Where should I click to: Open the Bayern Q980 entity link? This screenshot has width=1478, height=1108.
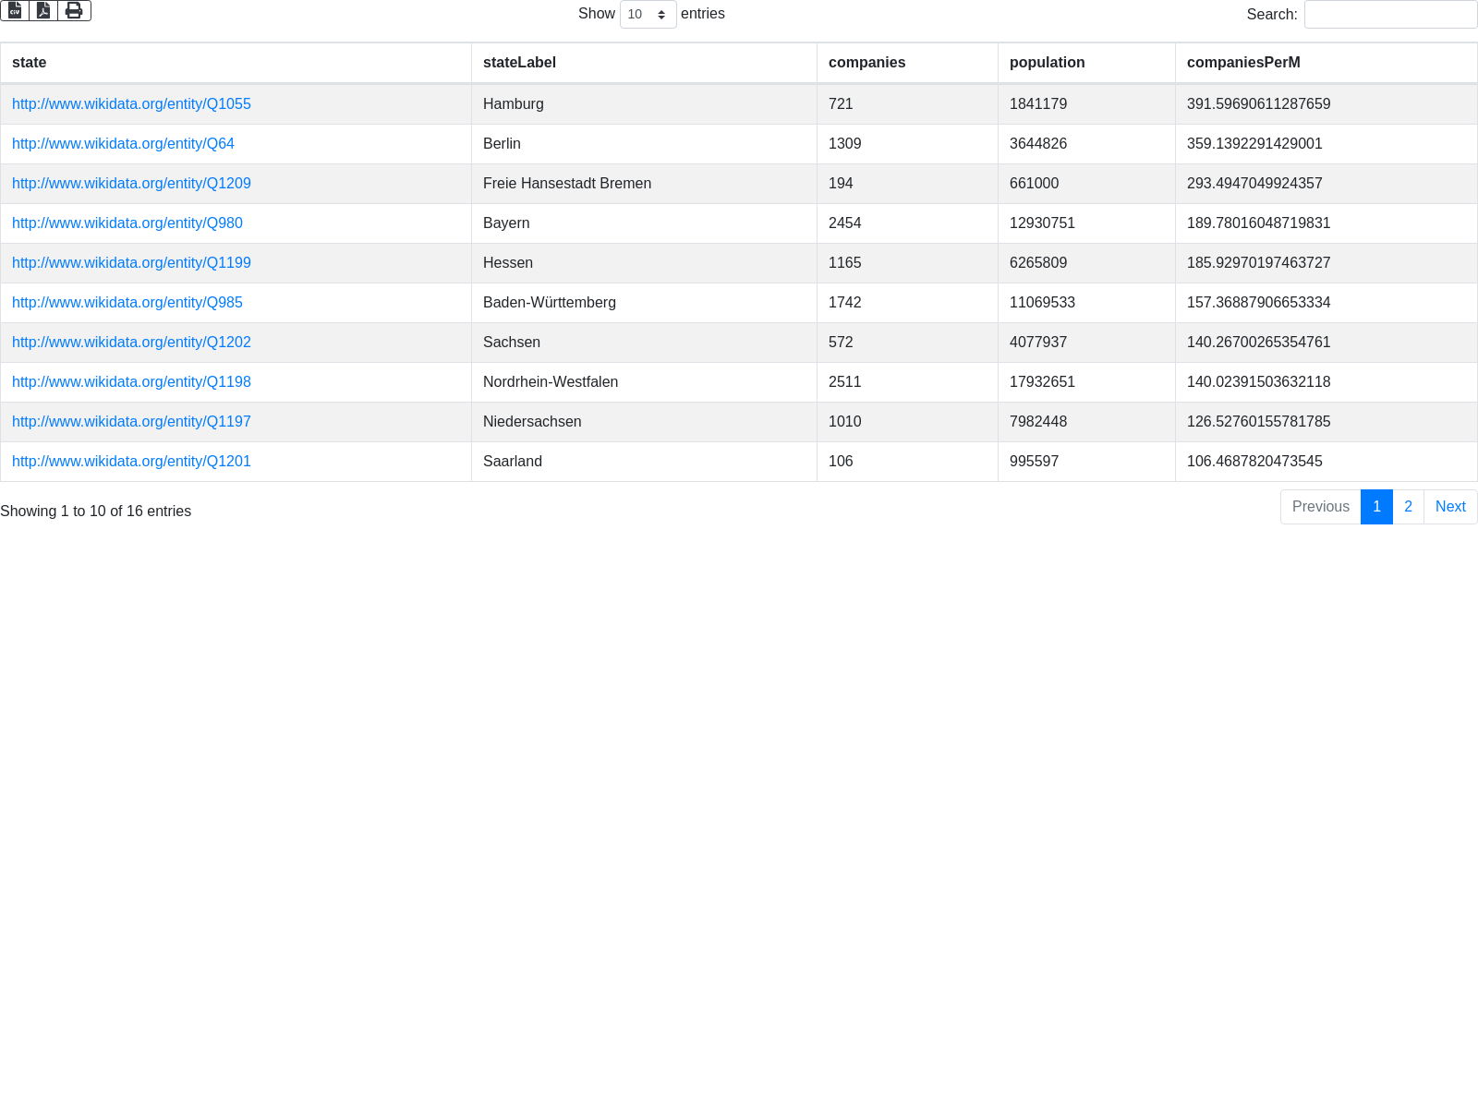coord(127,223)
